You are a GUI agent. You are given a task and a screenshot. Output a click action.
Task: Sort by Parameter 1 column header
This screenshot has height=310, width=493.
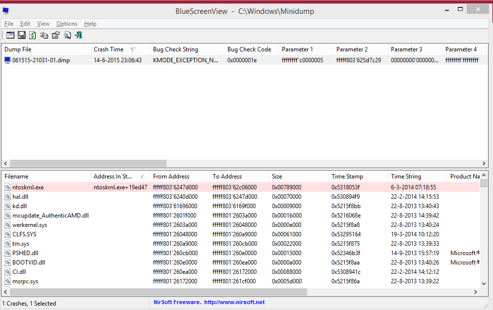point(306,49)
